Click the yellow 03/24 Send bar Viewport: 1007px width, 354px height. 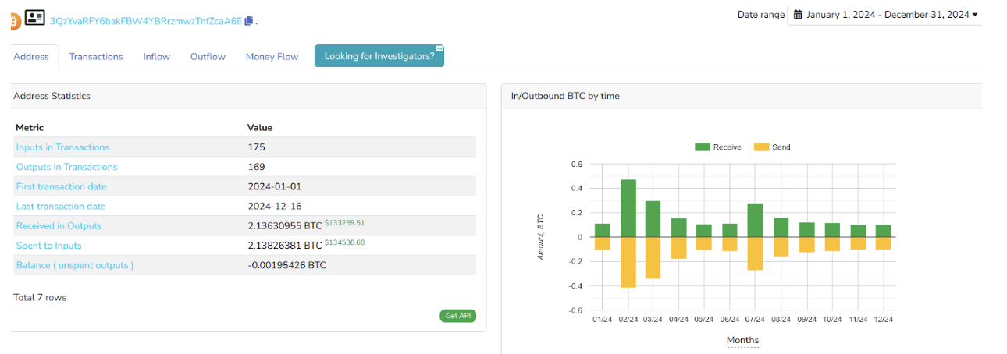653,257
